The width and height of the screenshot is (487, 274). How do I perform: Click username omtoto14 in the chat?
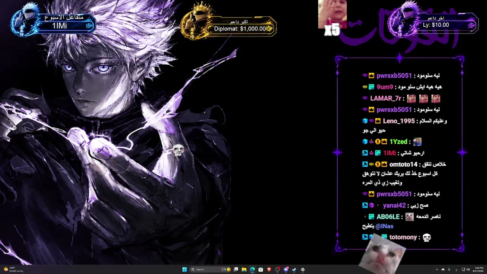404,164
